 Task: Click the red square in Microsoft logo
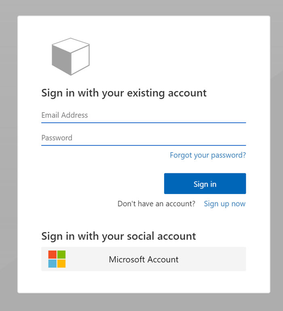click(x=53, y=255)
